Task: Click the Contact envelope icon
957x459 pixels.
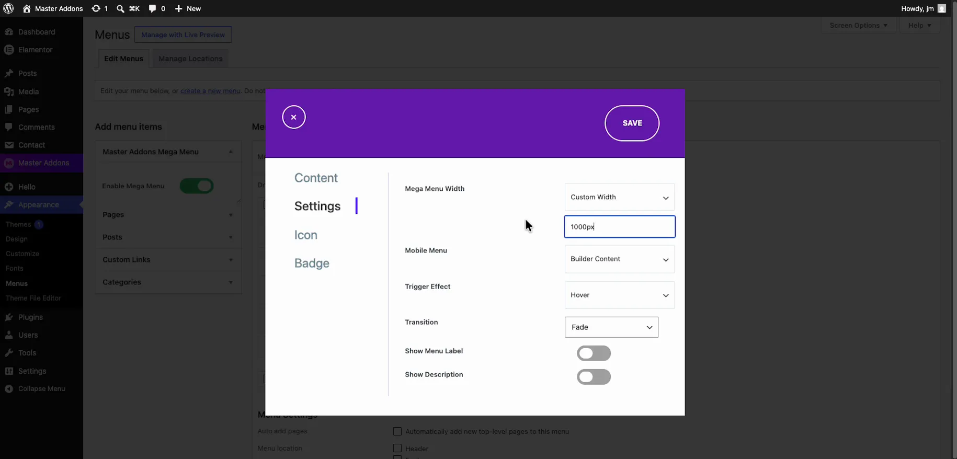Action: (9, 145)
